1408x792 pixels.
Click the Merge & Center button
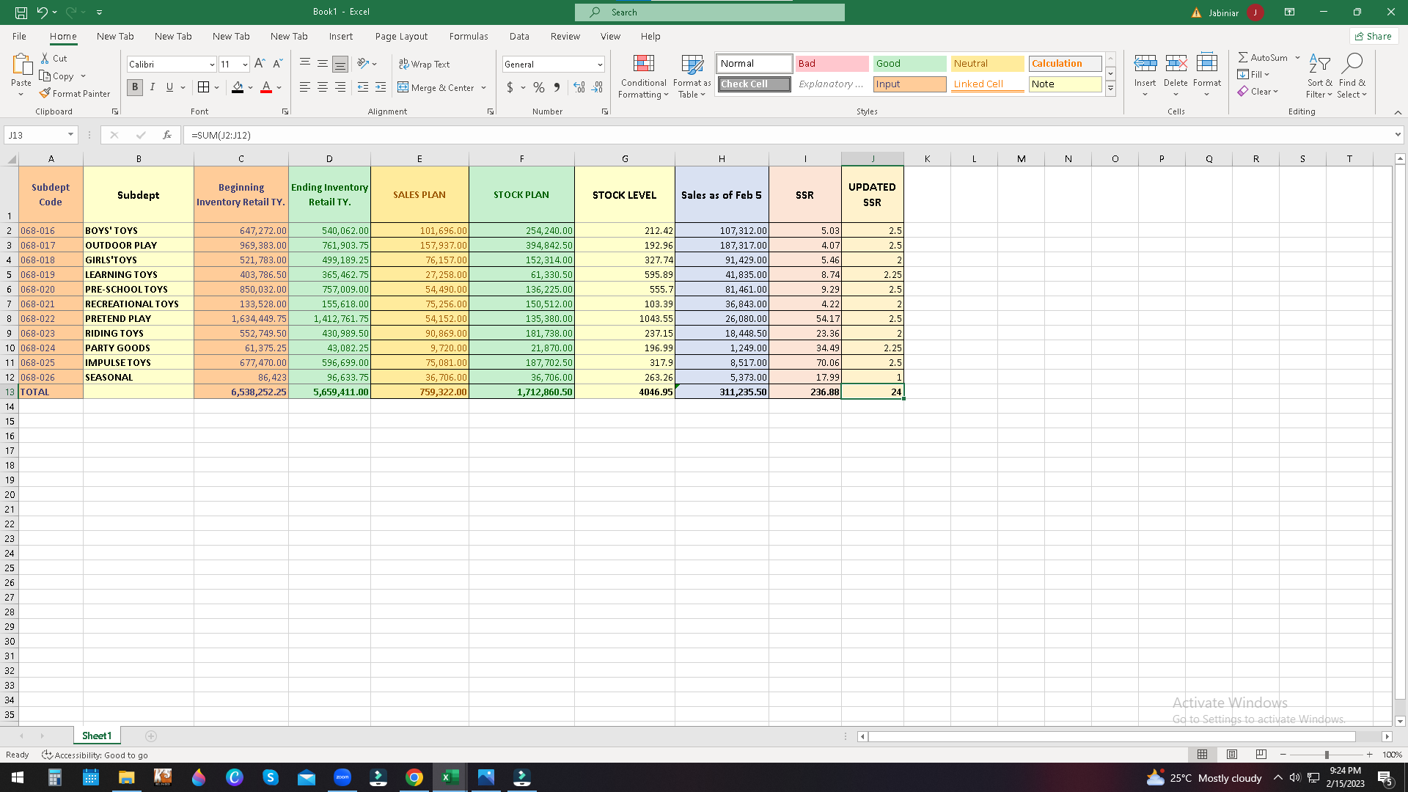(436, 87)
